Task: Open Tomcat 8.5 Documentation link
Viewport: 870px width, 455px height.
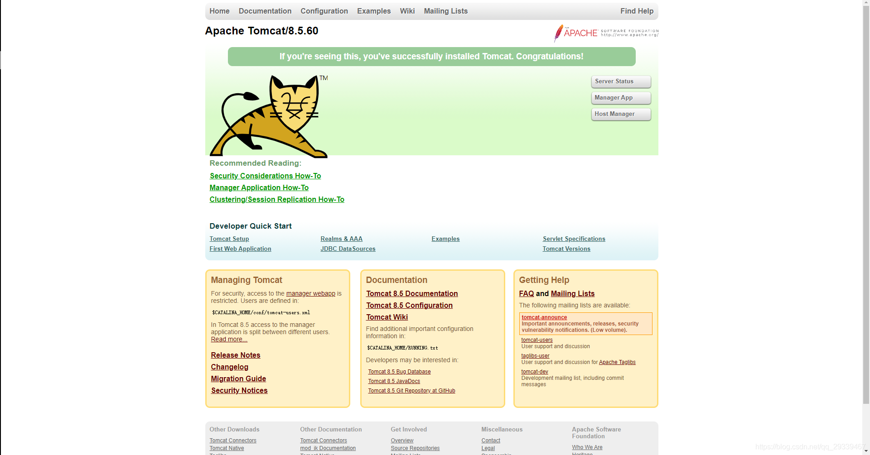Action: pyautogui.click(x=412, y=293)
